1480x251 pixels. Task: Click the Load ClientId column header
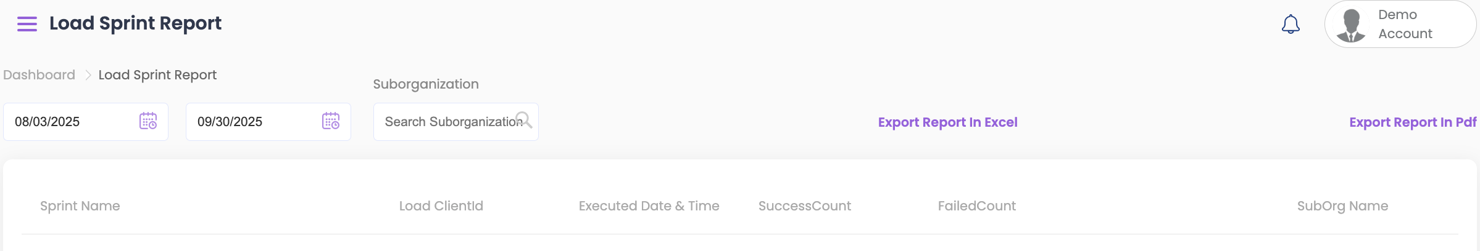(x=441, y=206)
